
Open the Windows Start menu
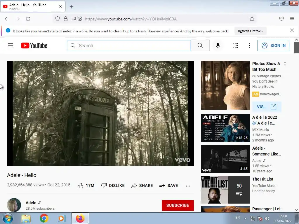coord(8,218)
